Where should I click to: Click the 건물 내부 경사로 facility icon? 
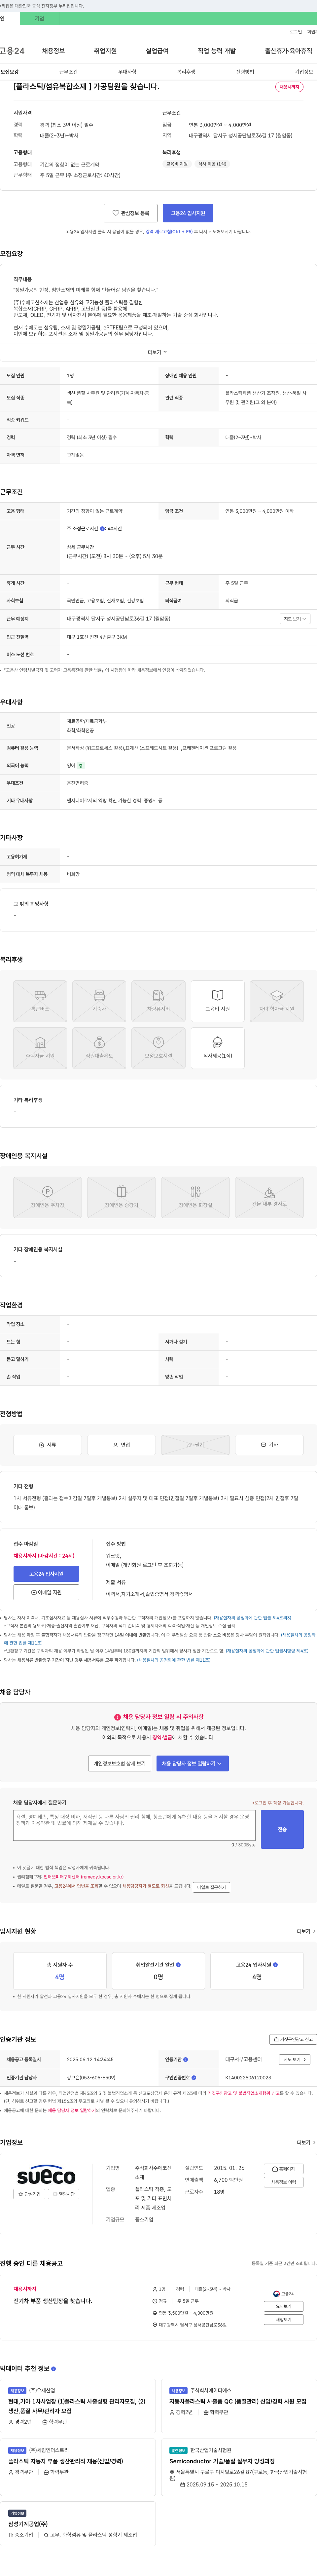[269, 1197]
